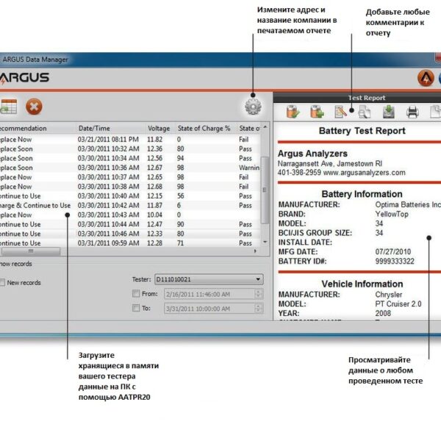Click the Battery Test Report heading

[362, 131]
